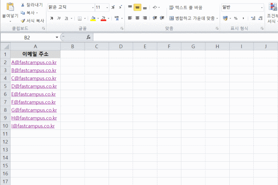The width and height of the screenshot is (278, 185).
Task: Open the font name combo box dropdown
Action: point(93,8)
